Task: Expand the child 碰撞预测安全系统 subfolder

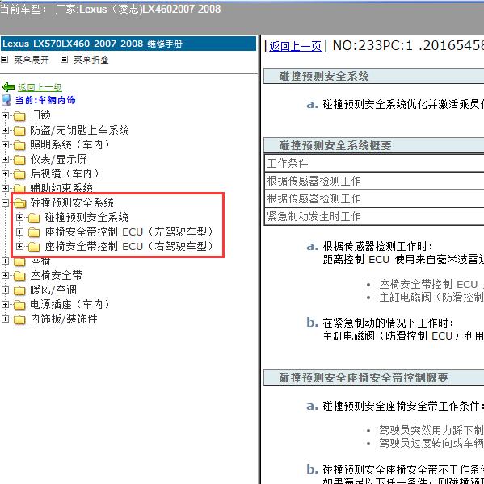Action: 19,217
